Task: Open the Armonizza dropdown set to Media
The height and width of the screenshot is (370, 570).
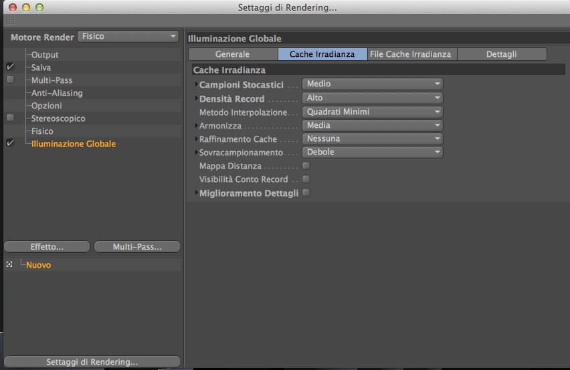Action: (373, 125)
